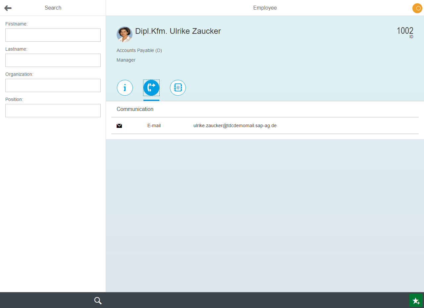Select the Organization input box
Viewport: 424px width, 308px height.
[x=53, y=85]
